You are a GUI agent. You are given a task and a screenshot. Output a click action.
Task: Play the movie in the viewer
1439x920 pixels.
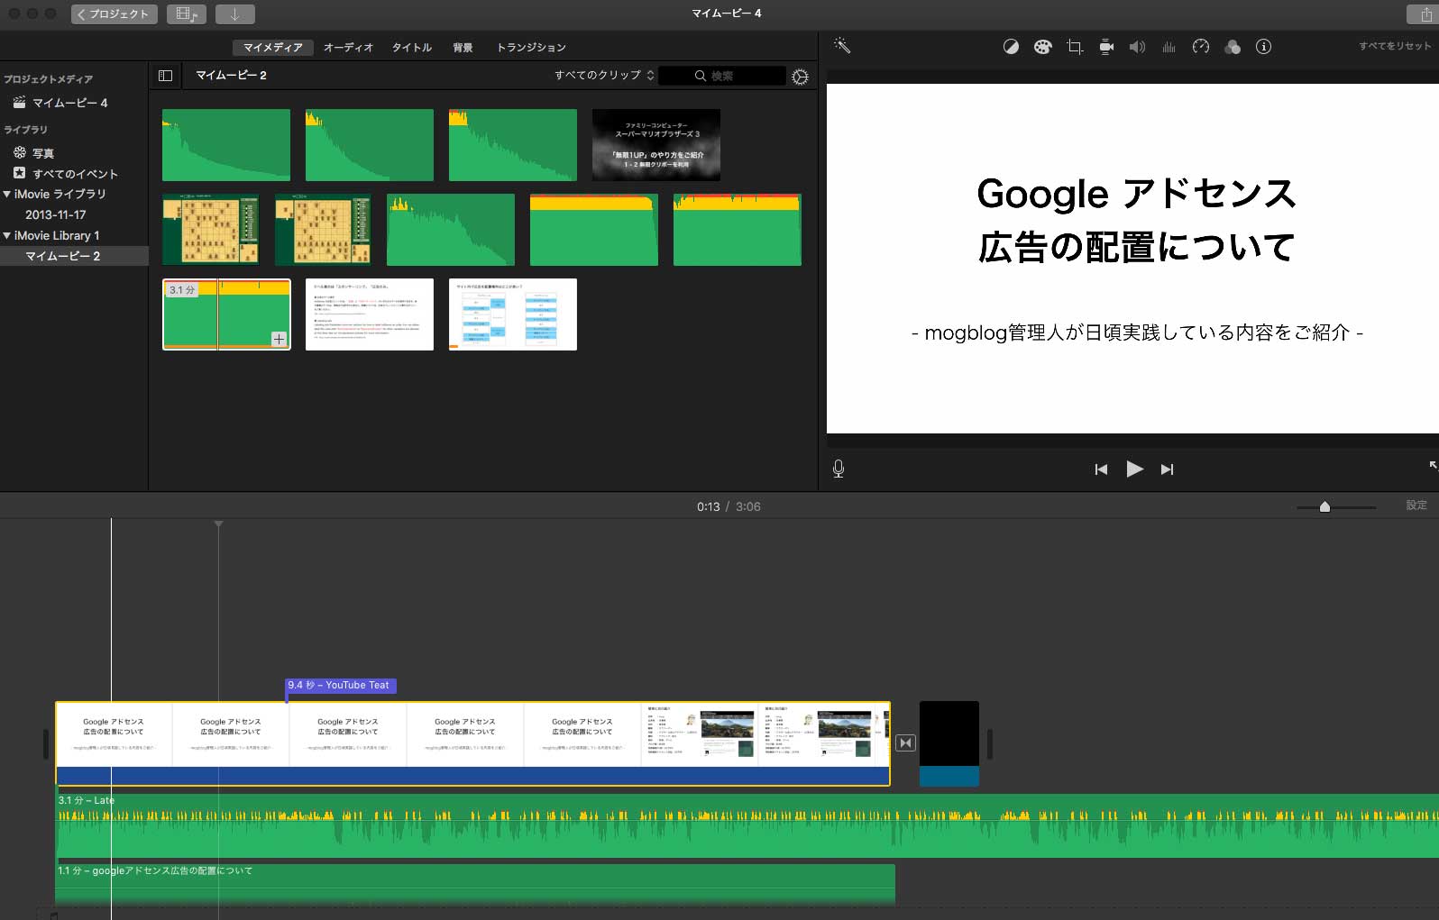click(1134, 469)
